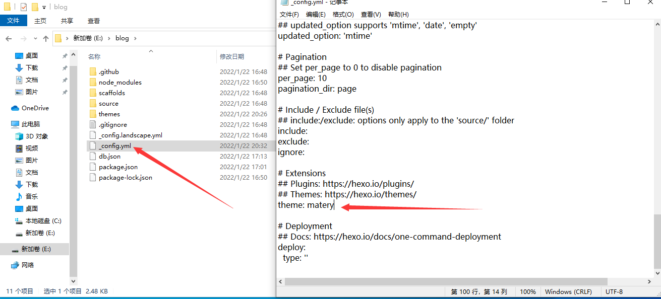
Task: Switch to the 共享 ribbon tab
Action: click(x=67, y=21)
